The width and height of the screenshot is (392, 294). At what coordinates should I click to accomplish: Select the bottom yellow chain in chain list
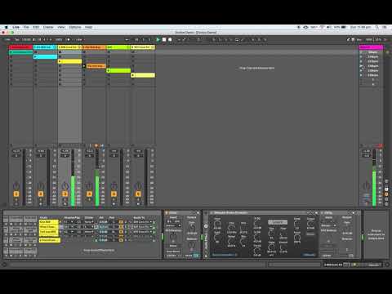coord(50,240)
